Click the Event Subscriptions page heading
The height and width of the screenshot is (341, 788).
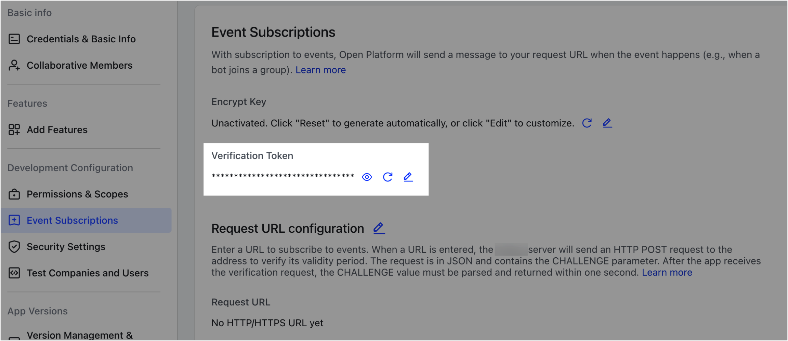[x=273, y=32]
